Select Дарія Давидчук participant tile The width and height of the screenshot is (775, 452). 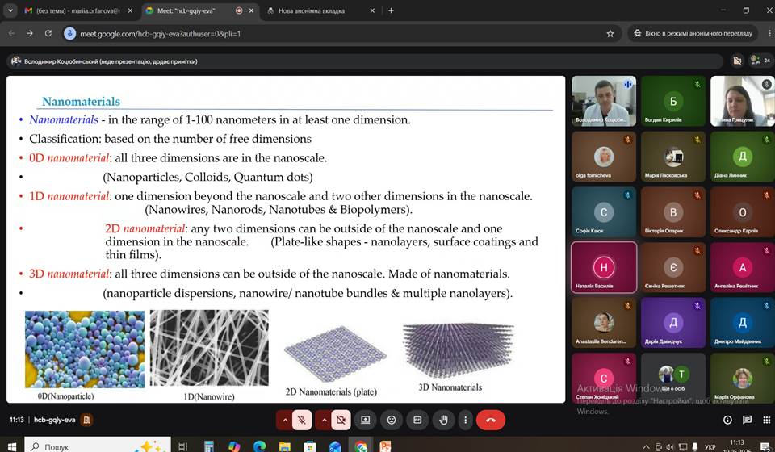click(673, 323)
